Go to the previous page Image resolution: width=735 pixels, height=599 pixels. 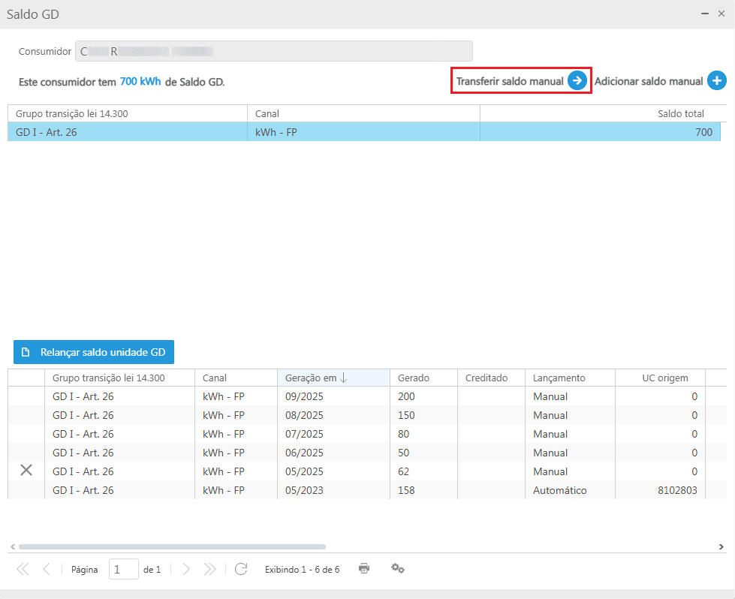point(47,569)
